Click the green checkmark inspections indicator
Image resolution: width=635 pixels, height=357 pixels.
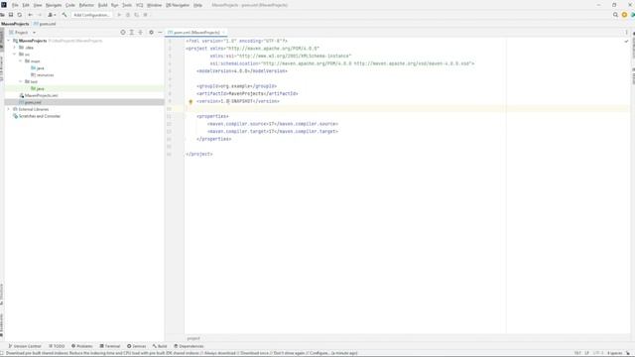(x=626, y=42)
